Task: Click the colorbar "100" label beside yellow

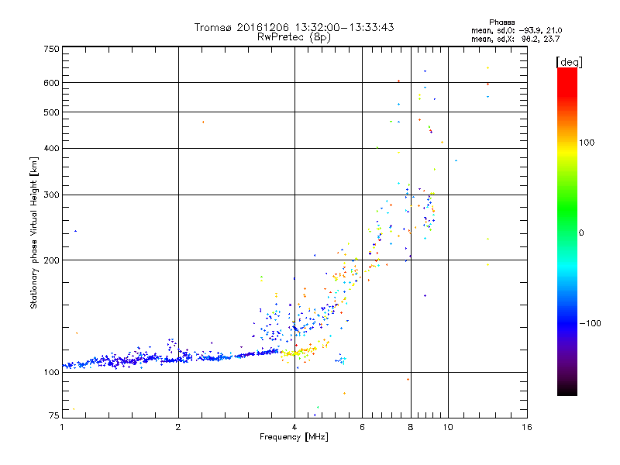Action: pyautogui.click(x=587, y=143)
